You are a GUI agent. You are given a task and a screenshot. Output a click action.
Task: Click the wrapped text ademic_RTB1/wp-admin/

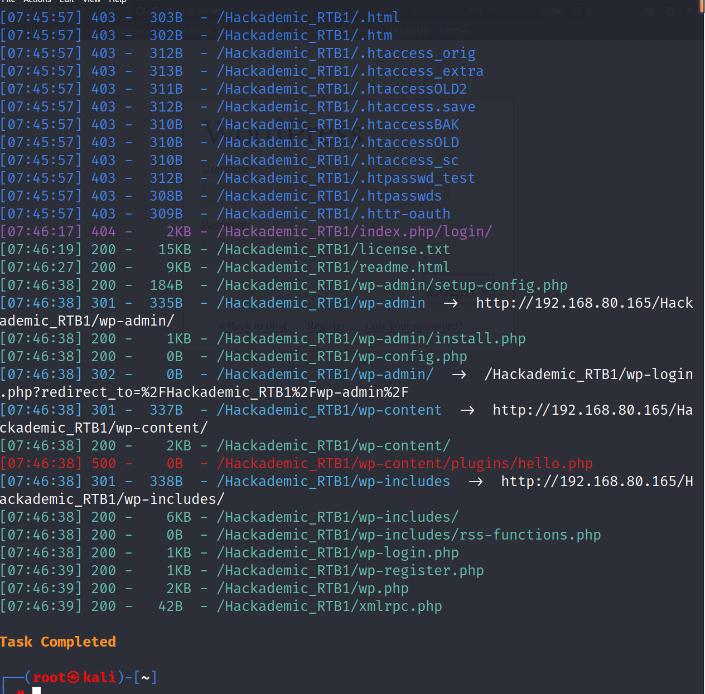pos(87,321)
